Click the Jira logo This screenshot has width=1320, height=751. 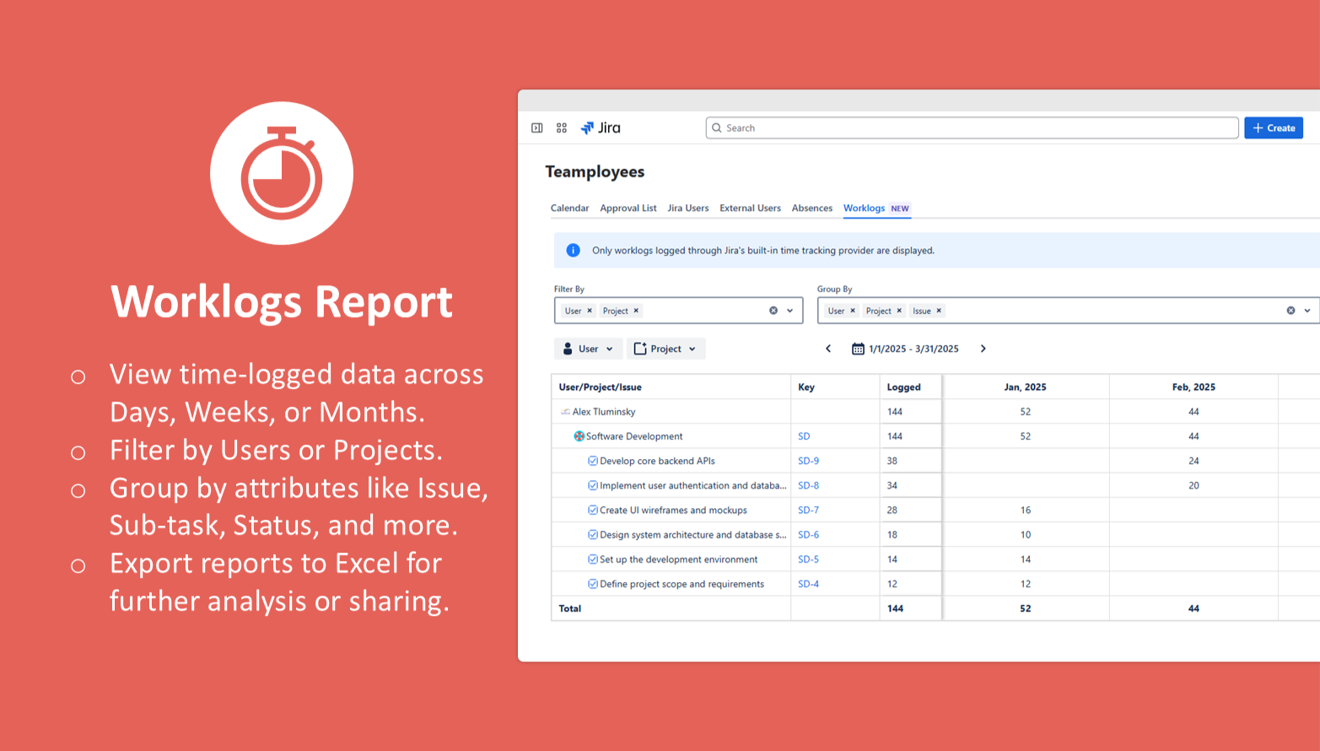click(x=601, y=128)
